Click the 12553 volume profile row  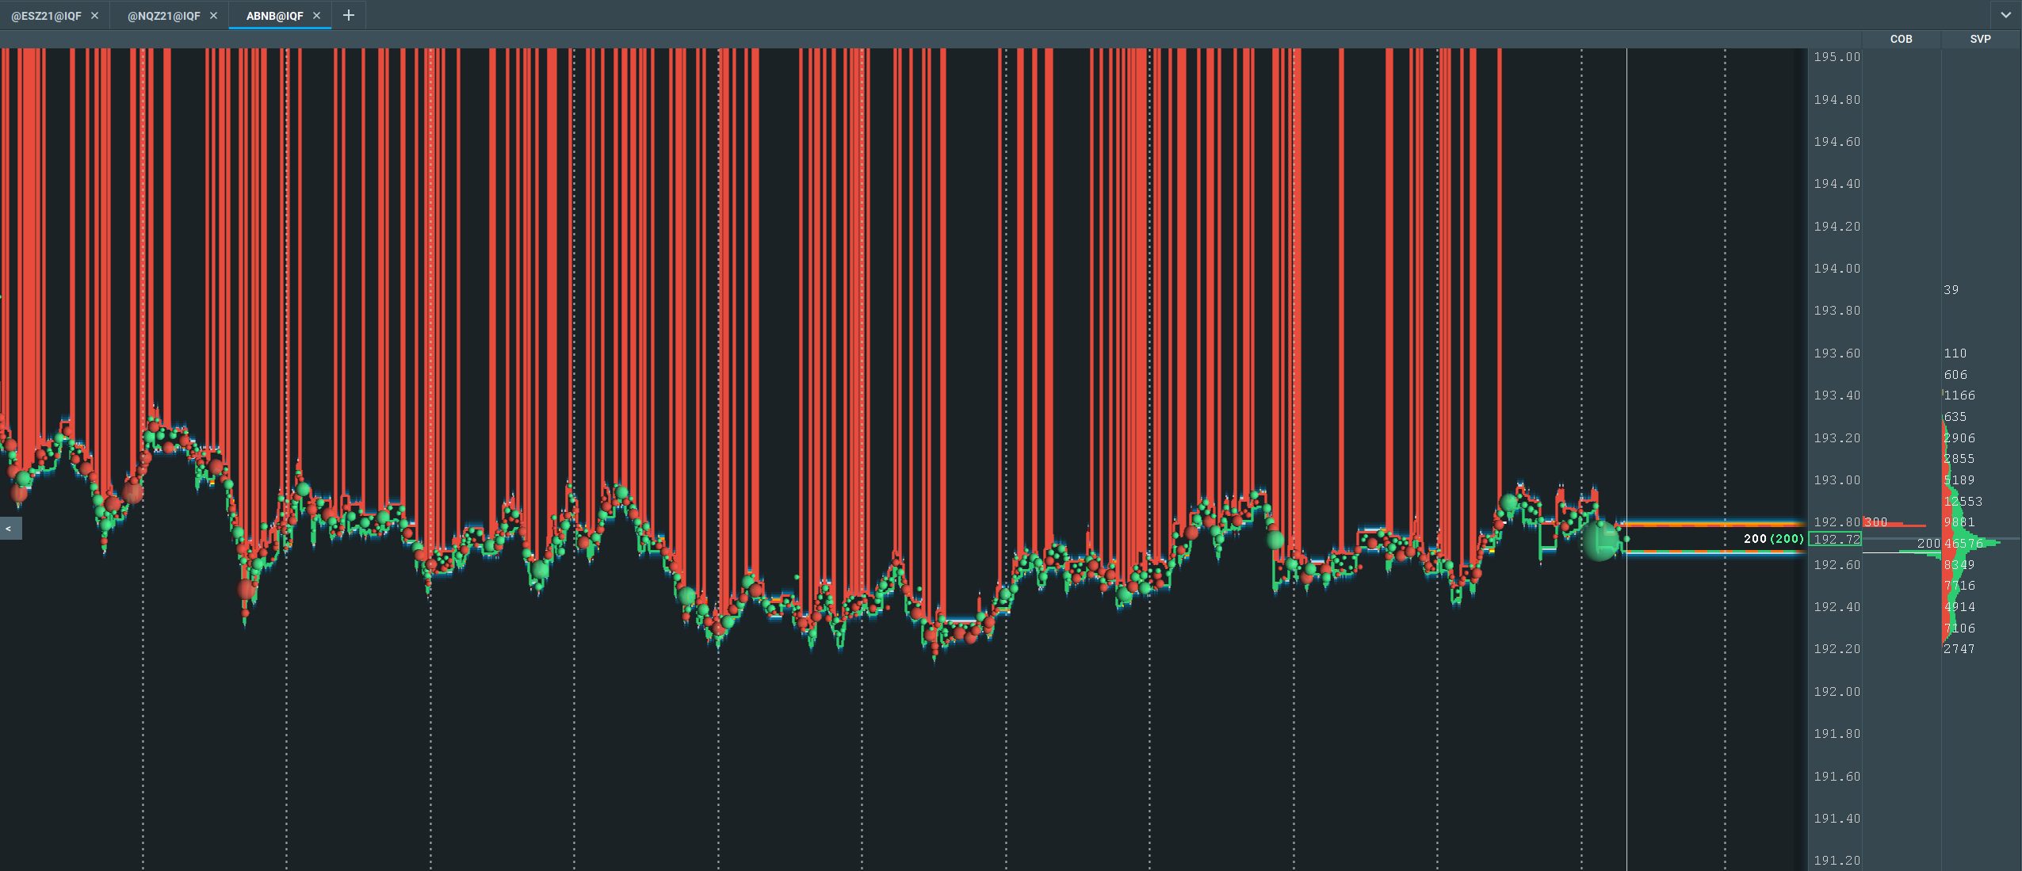[1963, 502]
